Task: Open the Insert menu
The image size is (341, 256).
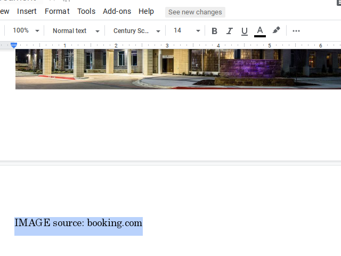Action: (x=27, y=11)
